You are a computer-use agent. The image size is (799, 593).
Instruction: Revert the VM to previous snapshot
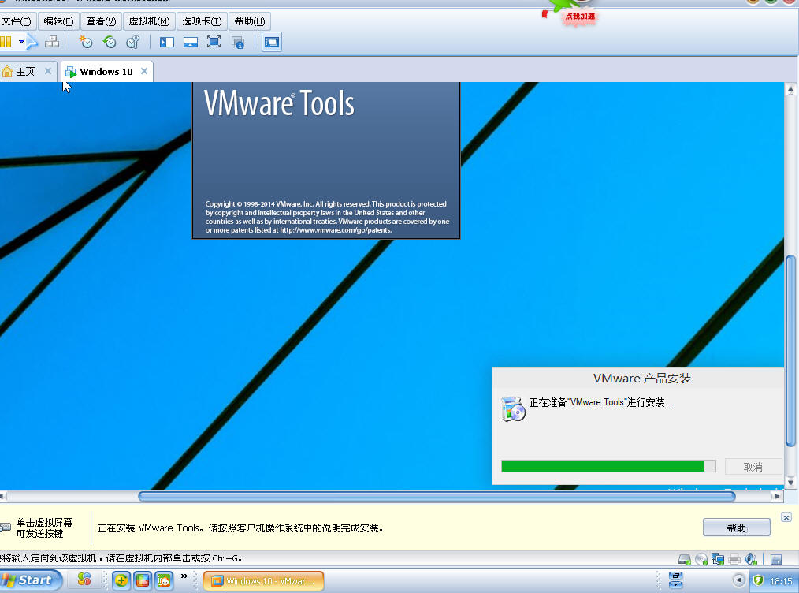click(x=110, y=42)
